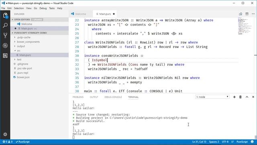Switch to the Welcome editor tab
257x145 pixels.
tap(80, 14)
